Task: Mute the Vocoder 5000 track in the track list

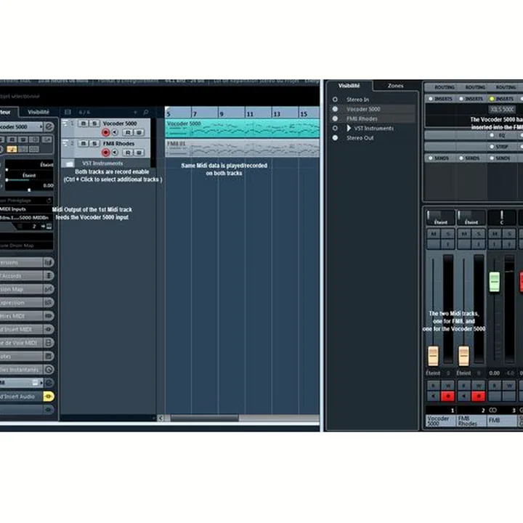Action: click(83, 123)
